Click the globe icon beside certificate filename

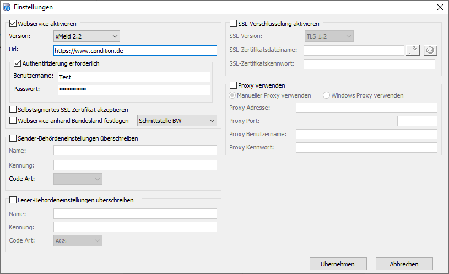[430, 50]
